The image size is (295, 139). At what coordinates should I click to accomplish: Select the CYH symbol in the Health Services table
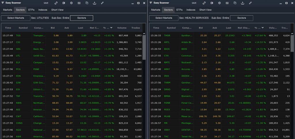(166, 56)
